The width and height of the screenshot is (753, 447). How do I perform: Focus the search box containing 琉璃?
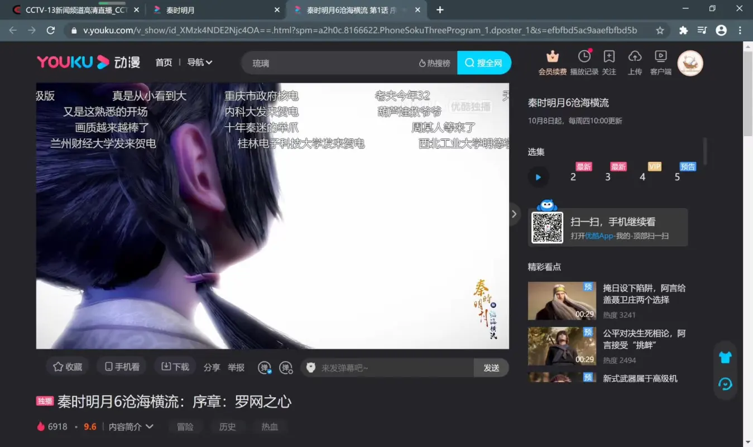329,63
